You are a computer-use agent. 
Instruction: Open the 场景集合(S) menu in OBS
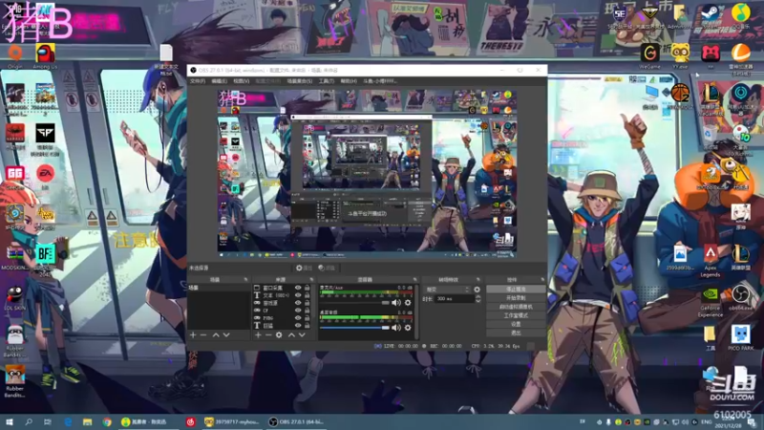[300, 81]
